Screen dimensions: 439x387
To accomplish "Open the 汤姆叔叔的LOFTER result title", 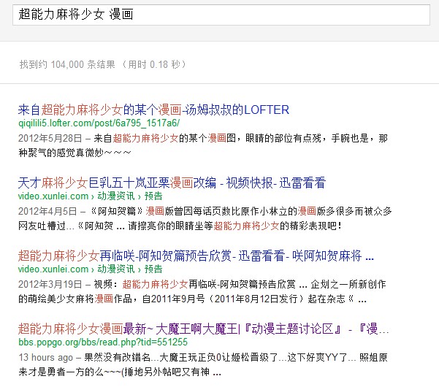I will [x=153, y=110].
